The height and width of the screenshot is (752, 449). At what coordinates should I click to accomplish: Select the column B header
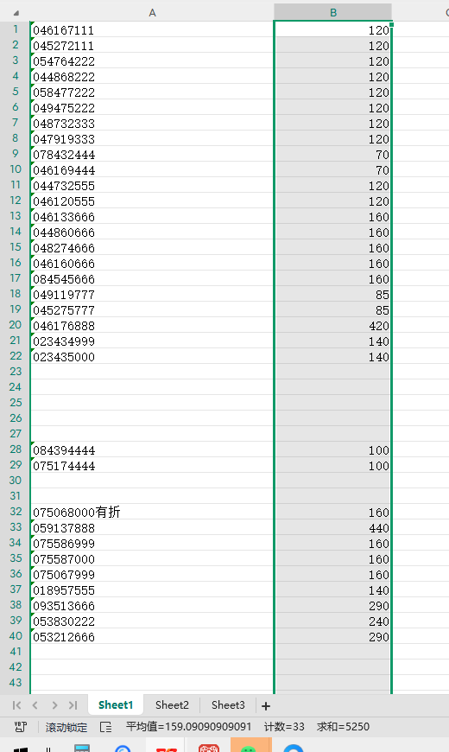(333, 13)
